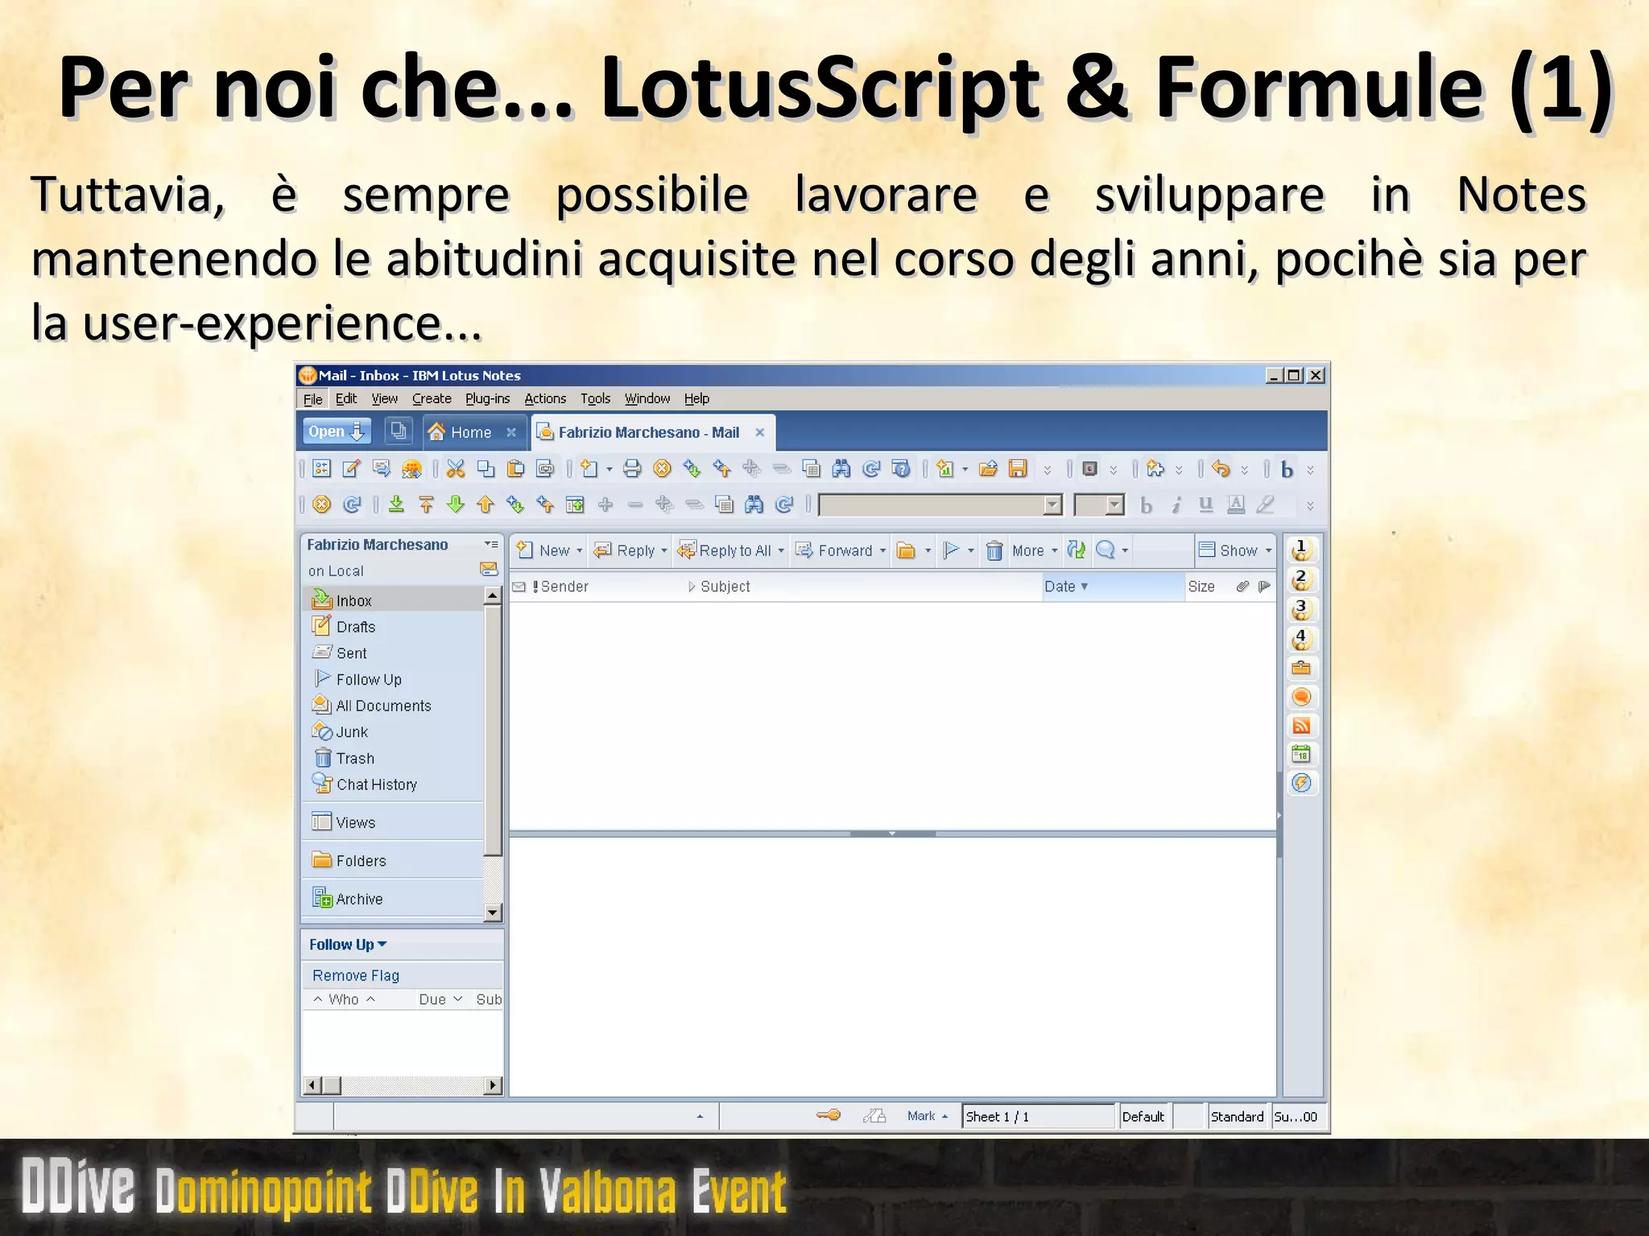
Task: Select the Fabrizio Marchesano - Mail tab
Action: 648,432
